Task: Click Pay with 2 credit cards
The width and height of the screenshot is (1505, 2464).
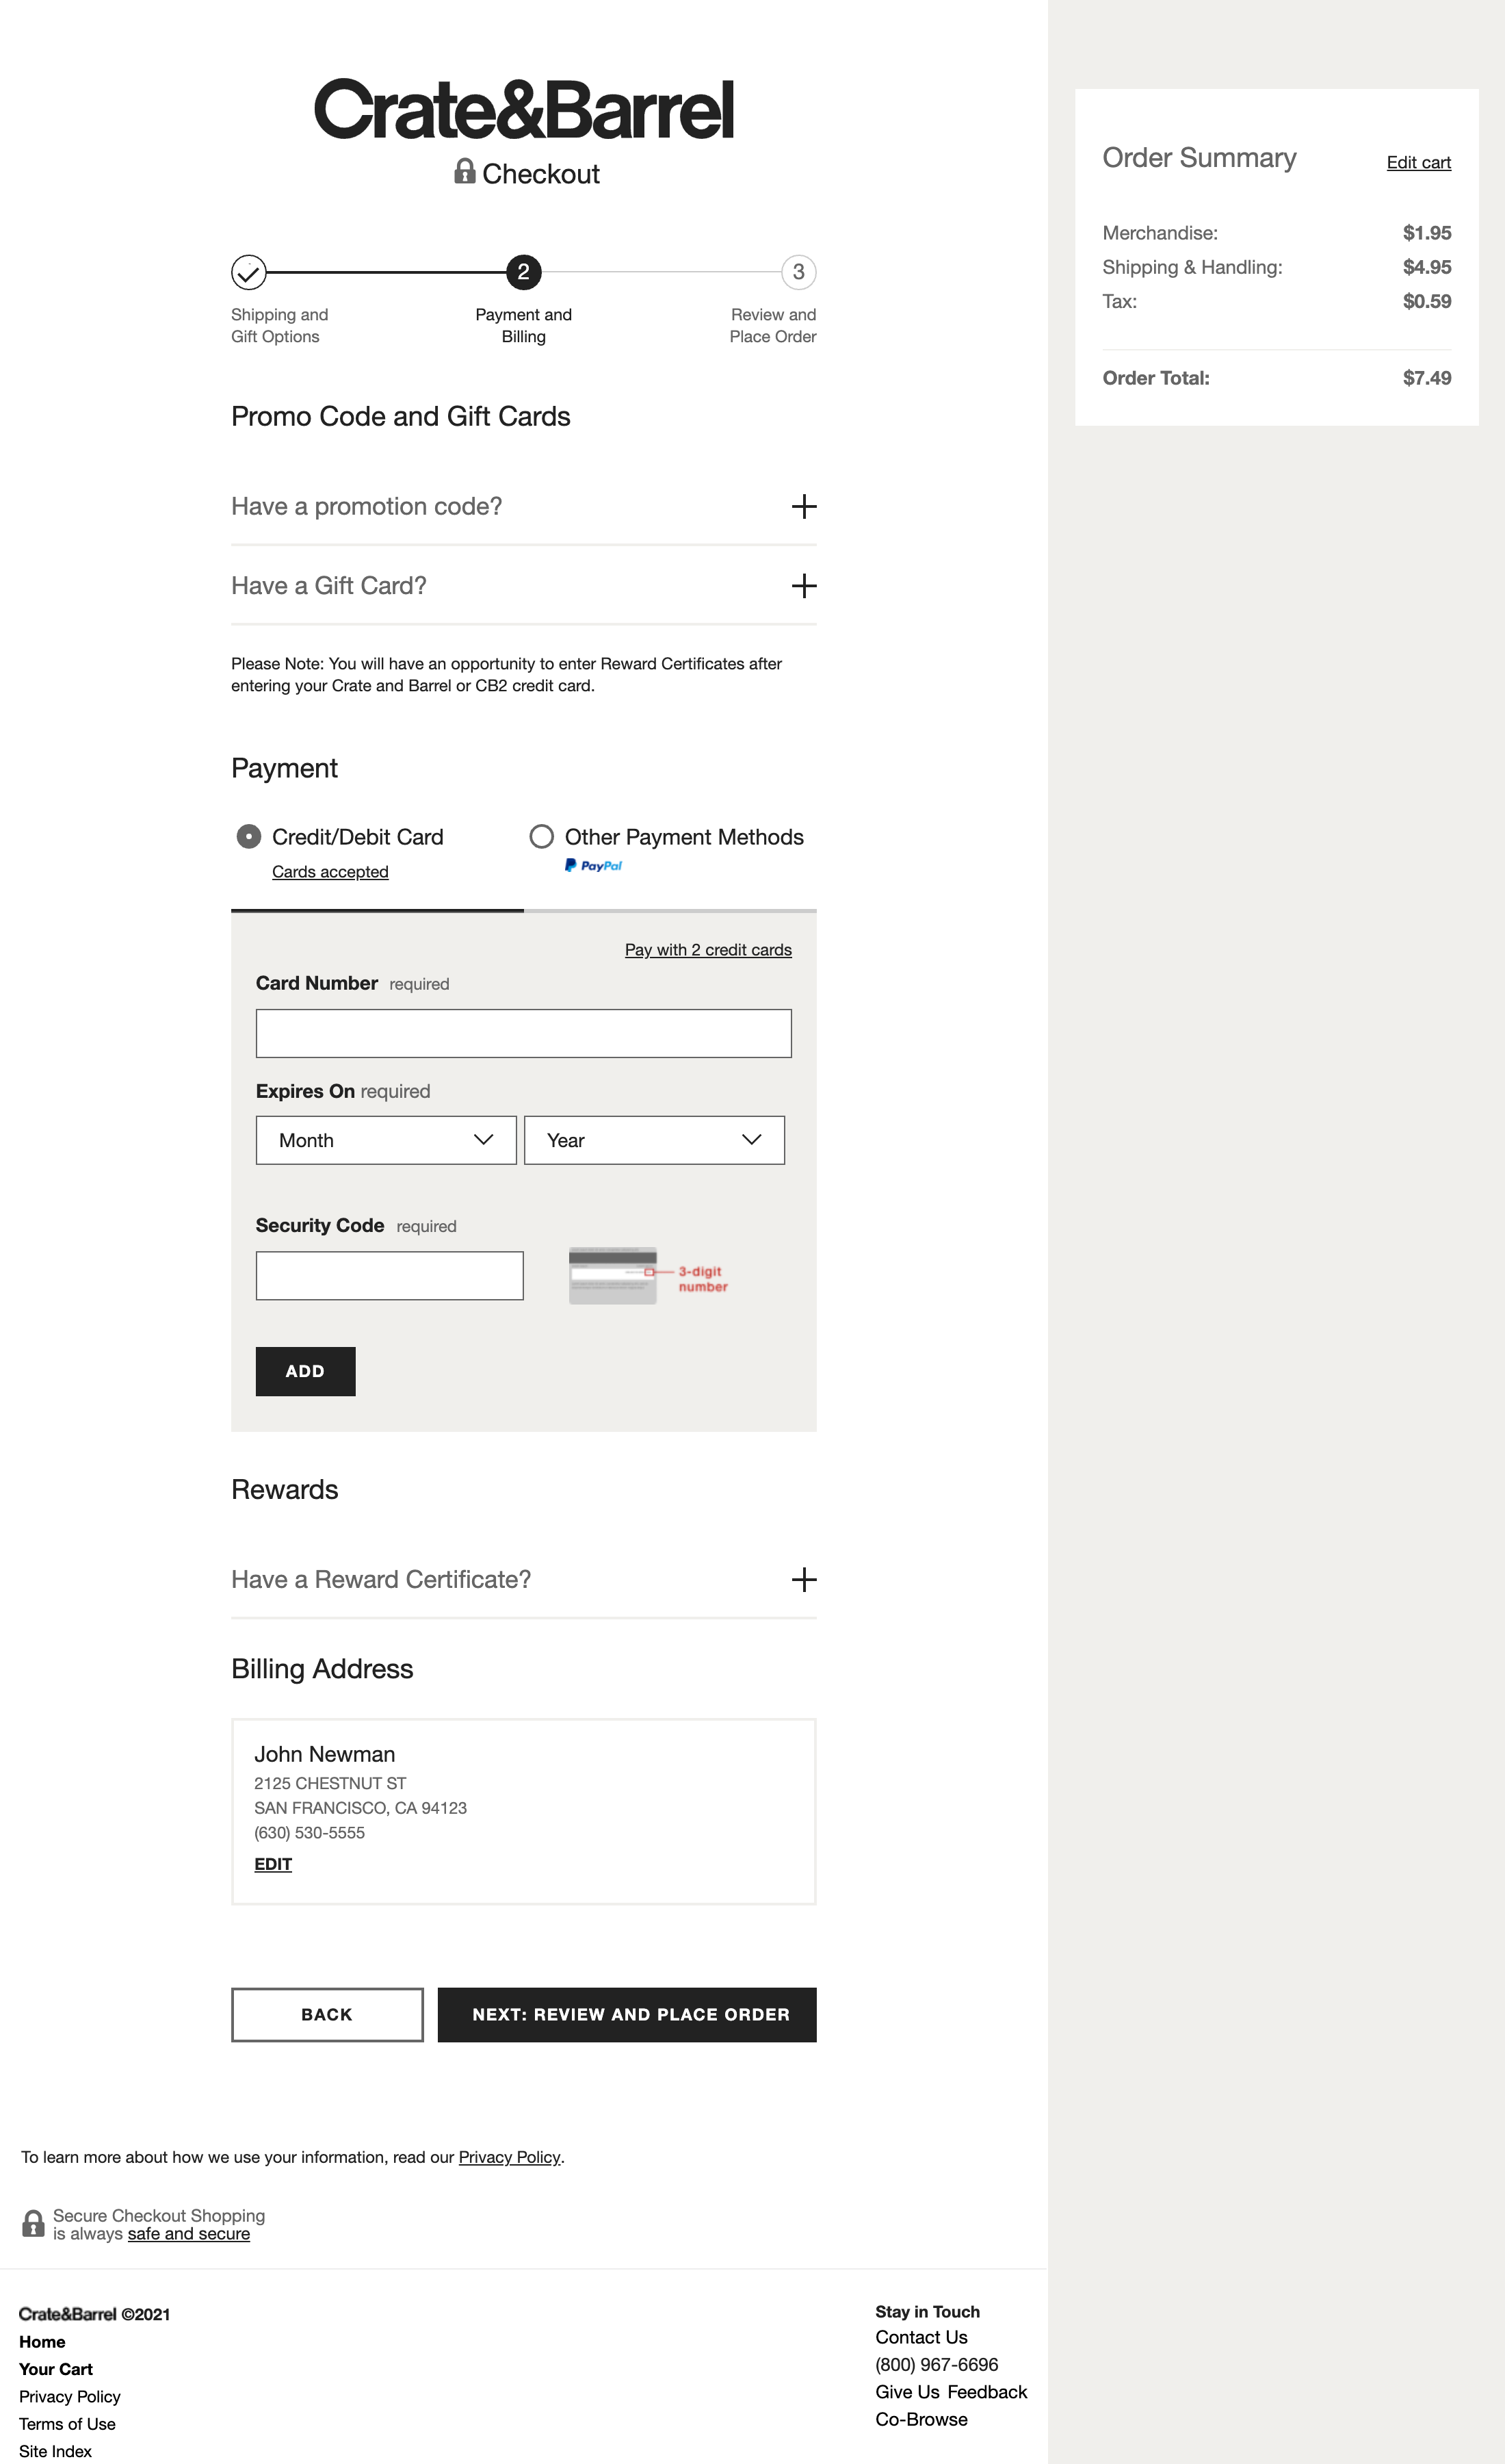Action: 707,950
